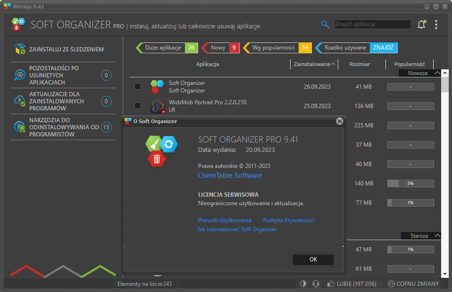Click the Soft Organizer logo in header

tap(18, 25)
